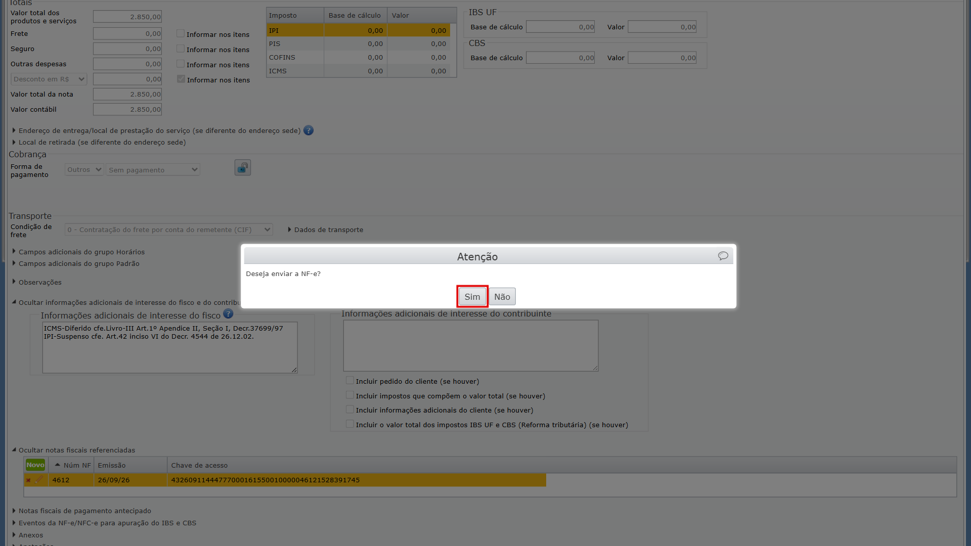
Task: Open the comment bubble icon in Atenção dialog
Action: coord(723,256)
